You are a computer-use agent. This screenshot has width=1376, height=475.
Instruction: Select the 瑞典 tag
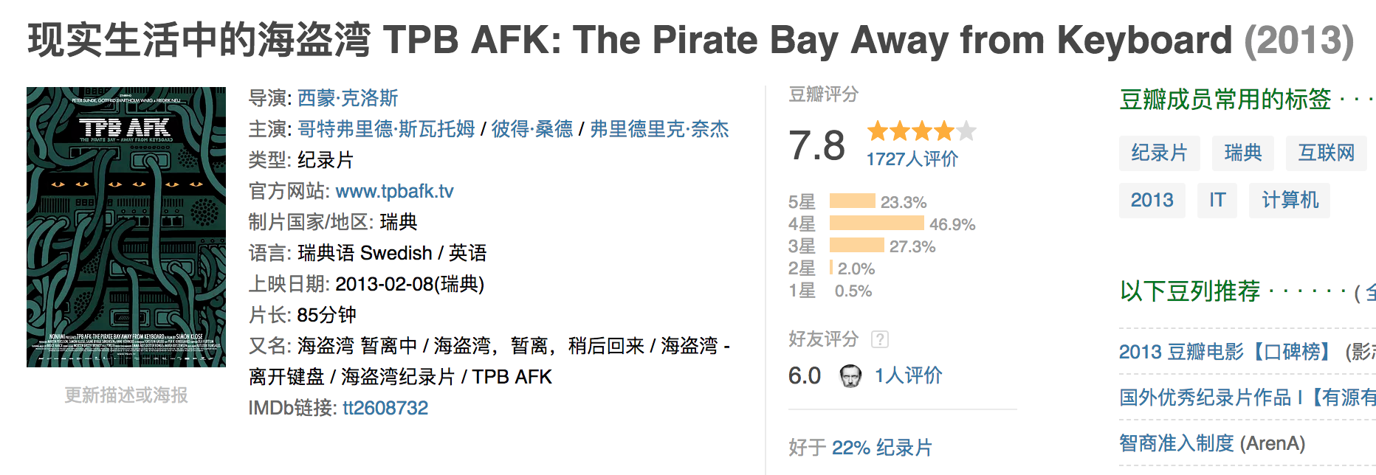point(1243,153)
